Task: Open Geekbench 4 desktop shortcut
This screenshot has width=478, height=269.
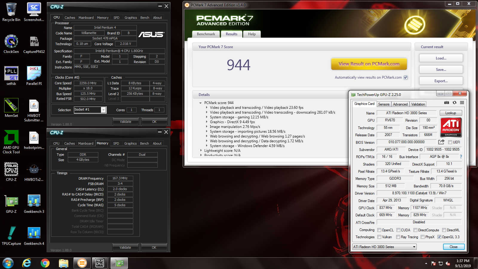Action: click(34, 236)
